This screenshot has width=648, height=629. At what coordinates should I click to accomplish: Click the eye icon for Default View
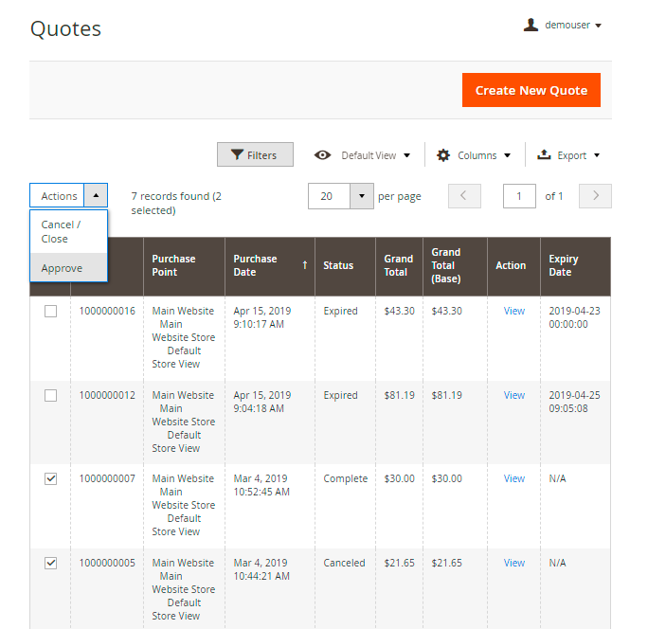click(x=323, y=155)
